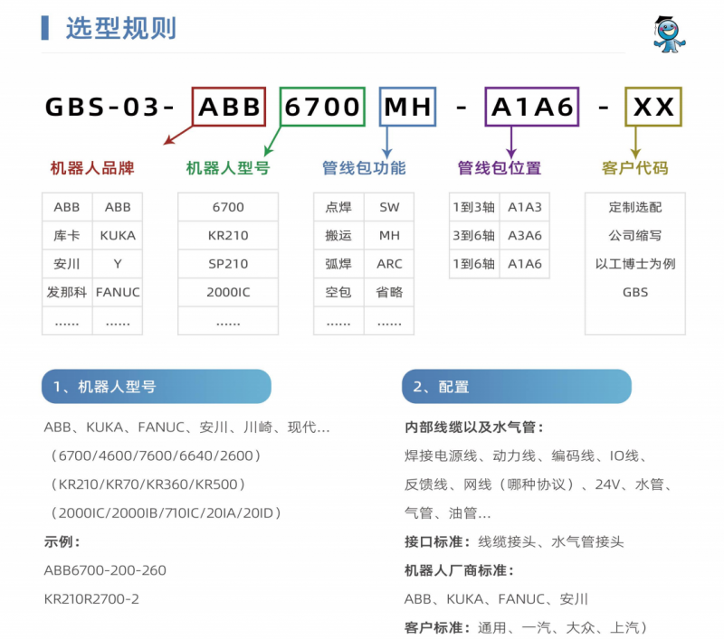Select the FANUC cell in brand table

coord(118,292)
